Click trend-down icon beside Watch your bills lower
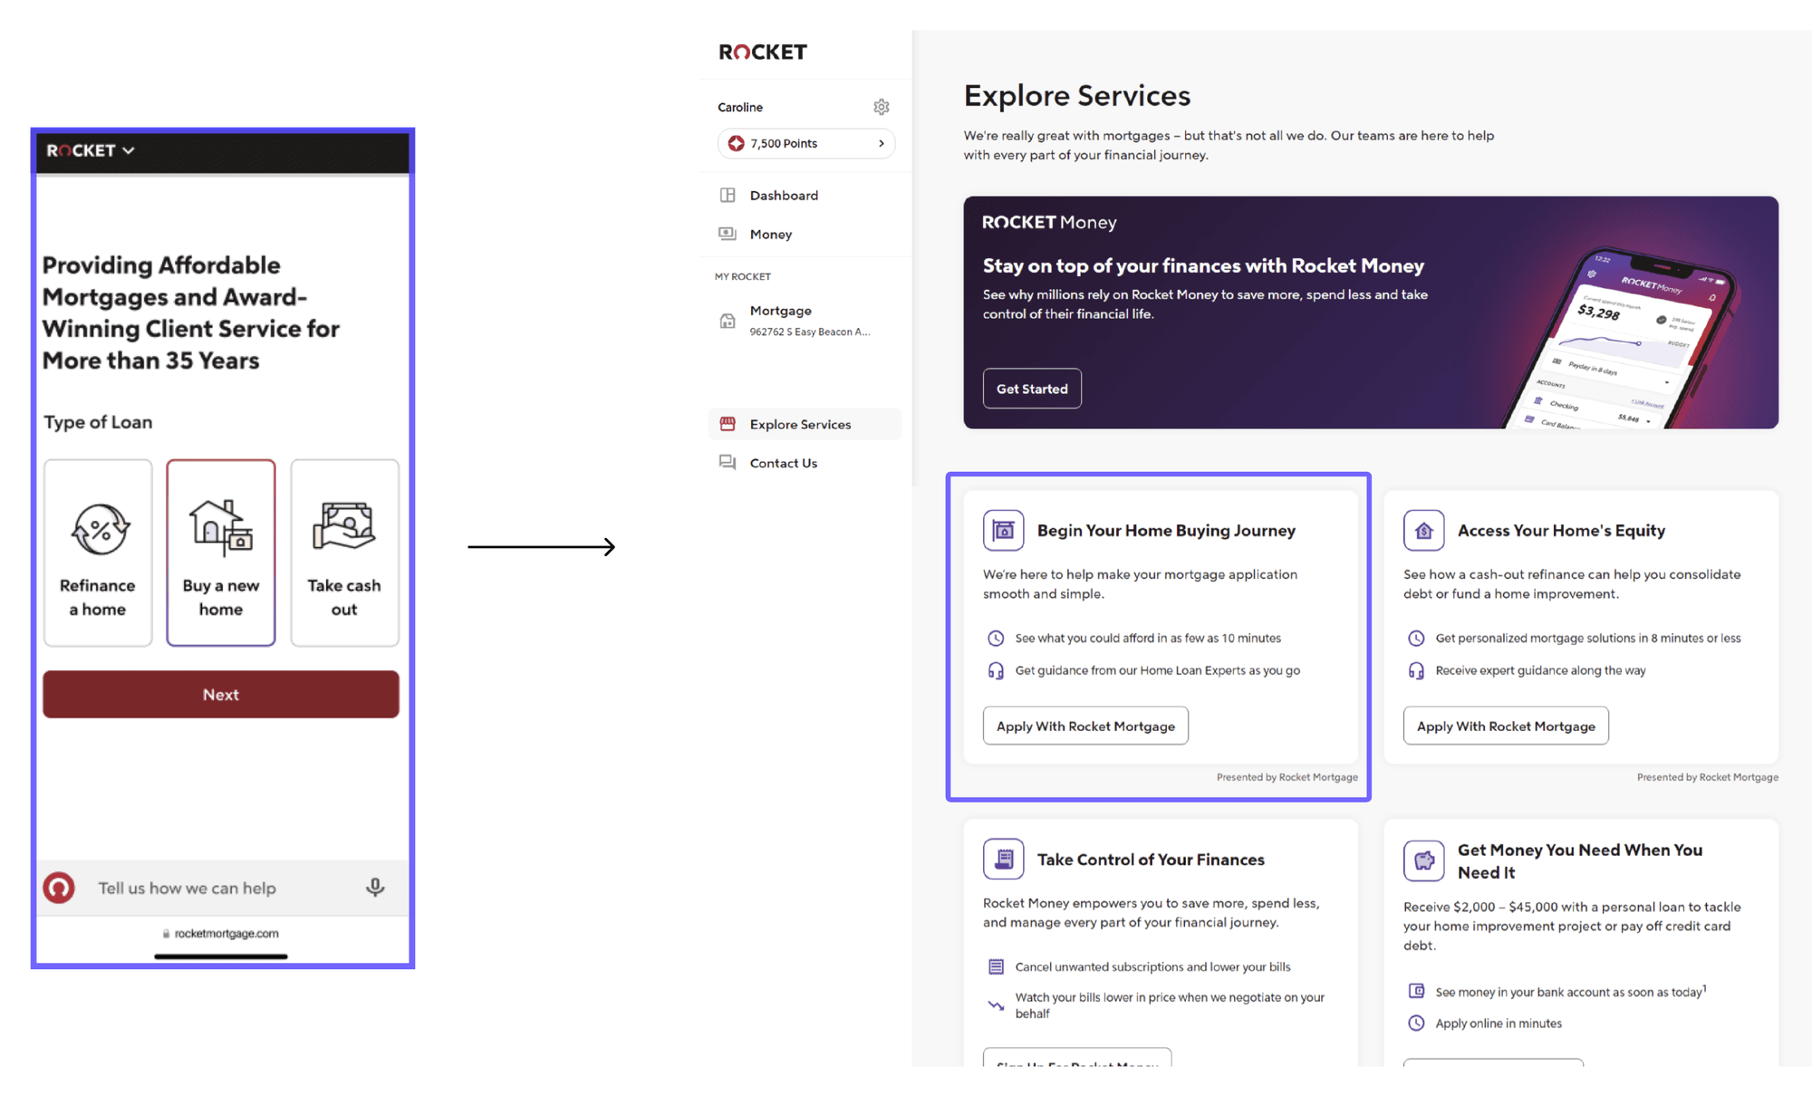Image resolution: width=1812 pixels, height=1096 pixels. pos(996,1005)
